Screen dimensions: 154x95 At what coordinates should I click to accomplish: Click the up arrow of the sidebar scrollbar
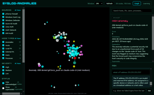pyautogui.click(x=24, y=8)
